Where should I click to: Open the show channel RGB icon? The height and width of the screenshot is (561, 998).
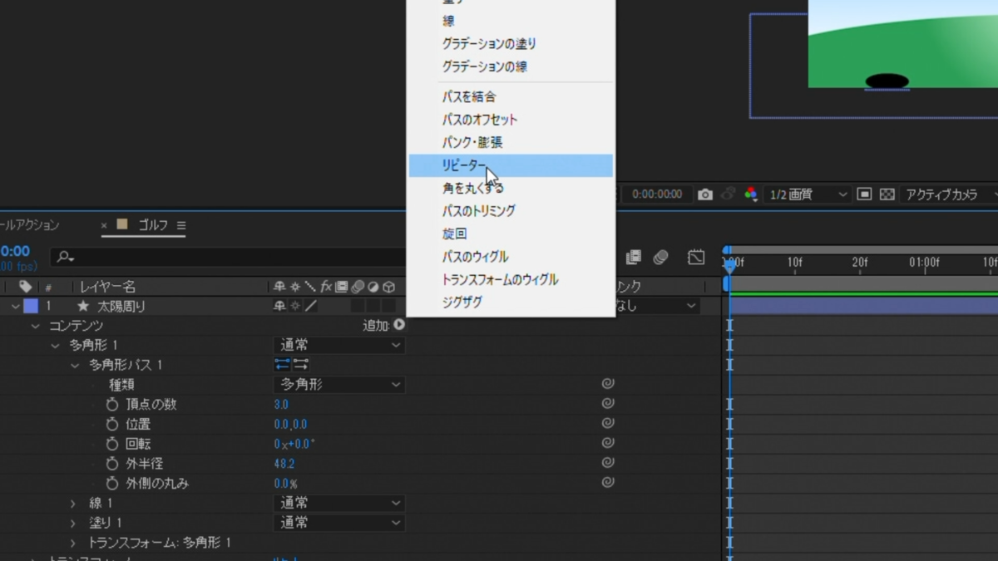[x=751, y=194]
